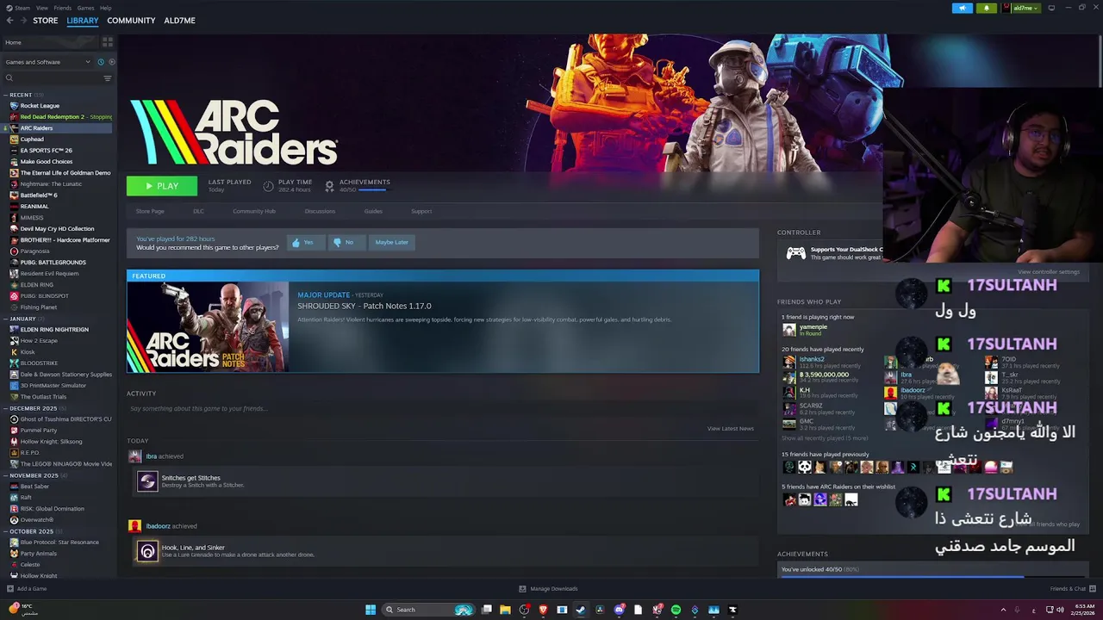Screen dimensions: 1103x620
Task: Click the achievements gear icon
Action: [x=329, y=186]
